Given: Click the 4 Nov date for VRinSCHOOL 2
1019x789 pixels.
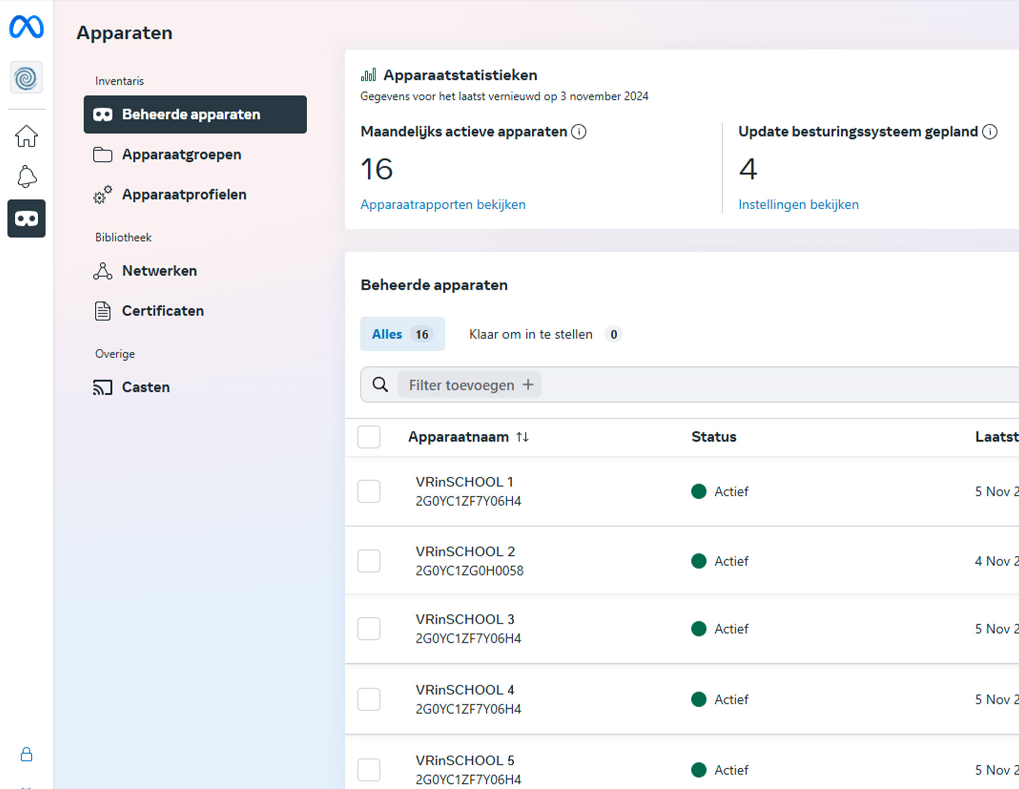Looking at the screenshot, I should (997, 561).
